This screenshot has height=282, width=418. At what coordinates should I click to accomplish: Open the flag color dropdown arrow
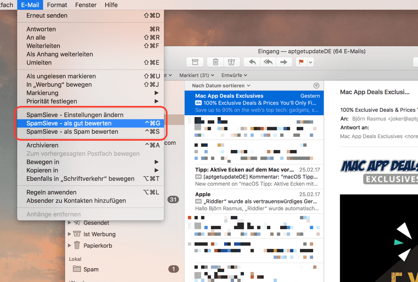coord(310,62)
